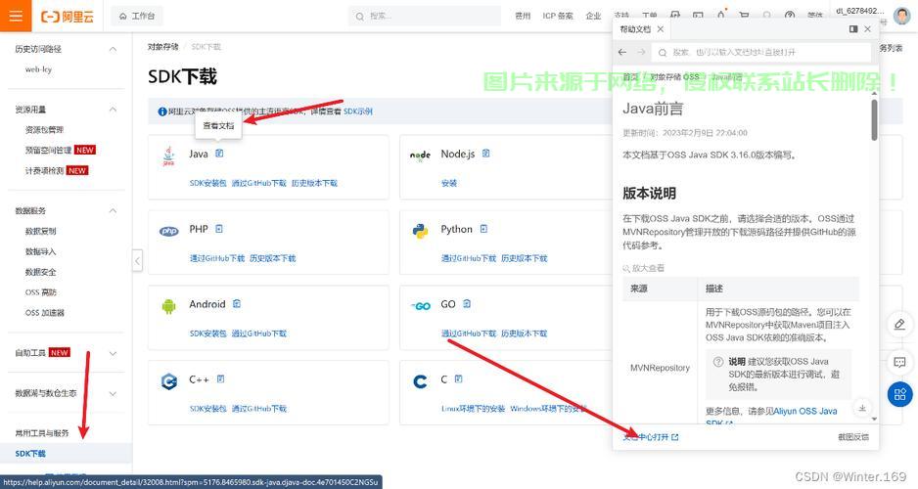The image size is (918, 489).
Task: Collapse the left sidebar handle
Action: point(138,260)
